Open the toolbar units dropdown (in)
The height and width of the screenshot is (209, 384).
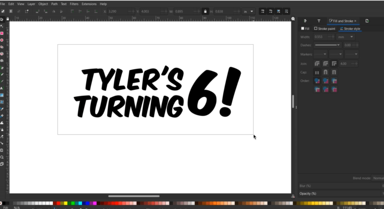click(x=248, y=12)
